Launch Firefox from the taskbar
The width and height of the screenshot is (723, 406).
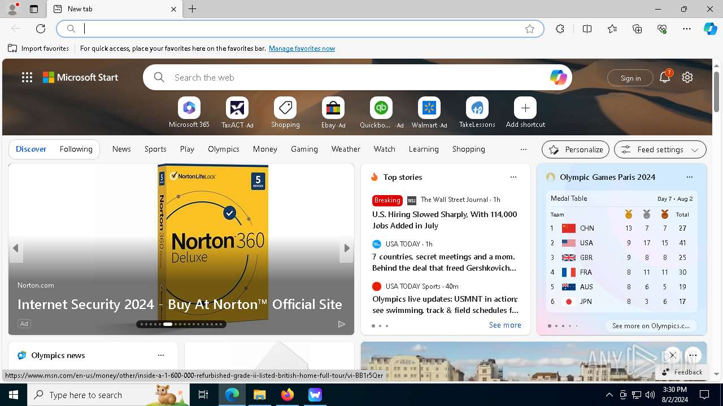coord(287,395)
